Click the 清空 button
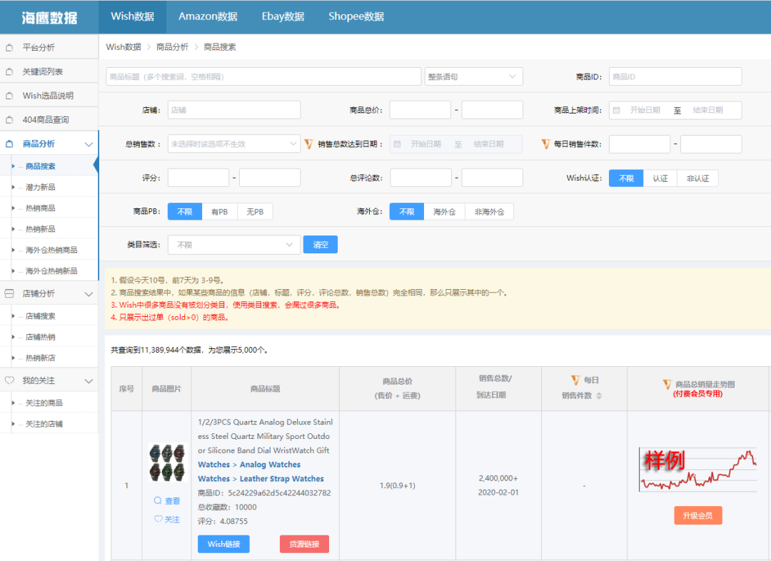This screenshot has height=561, width=771. click(x=320, y=245)
